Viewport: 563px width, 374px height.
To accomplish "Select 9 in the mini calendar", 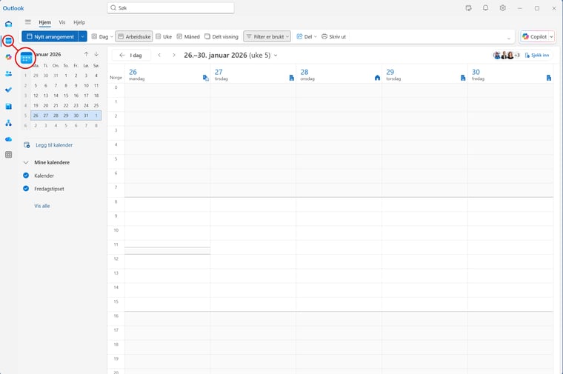I will (x=76, y=85).
